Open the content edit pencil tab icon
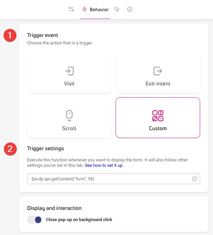213x235 pixels. point(117,9)
